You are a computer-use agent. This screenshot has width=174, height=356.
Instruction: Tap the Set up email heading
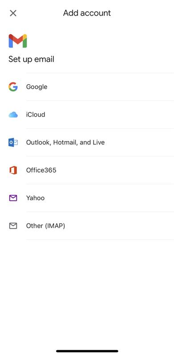(x=31, y=60)
